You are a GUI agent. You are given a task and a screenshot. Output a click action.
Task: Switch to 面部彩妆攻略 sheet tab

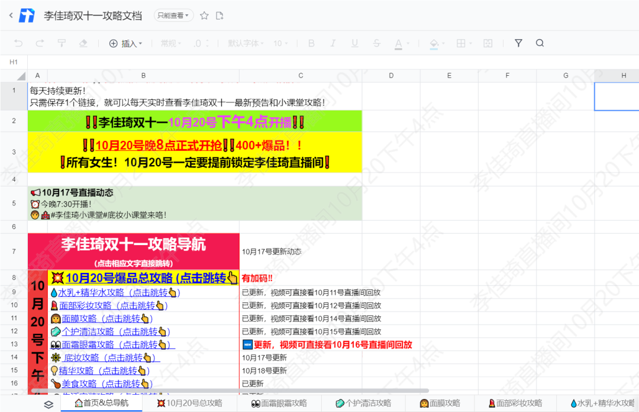click(x=515, y=403)
